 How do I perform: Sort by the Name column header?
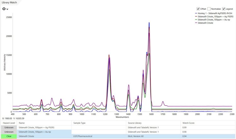click(44, 123)
